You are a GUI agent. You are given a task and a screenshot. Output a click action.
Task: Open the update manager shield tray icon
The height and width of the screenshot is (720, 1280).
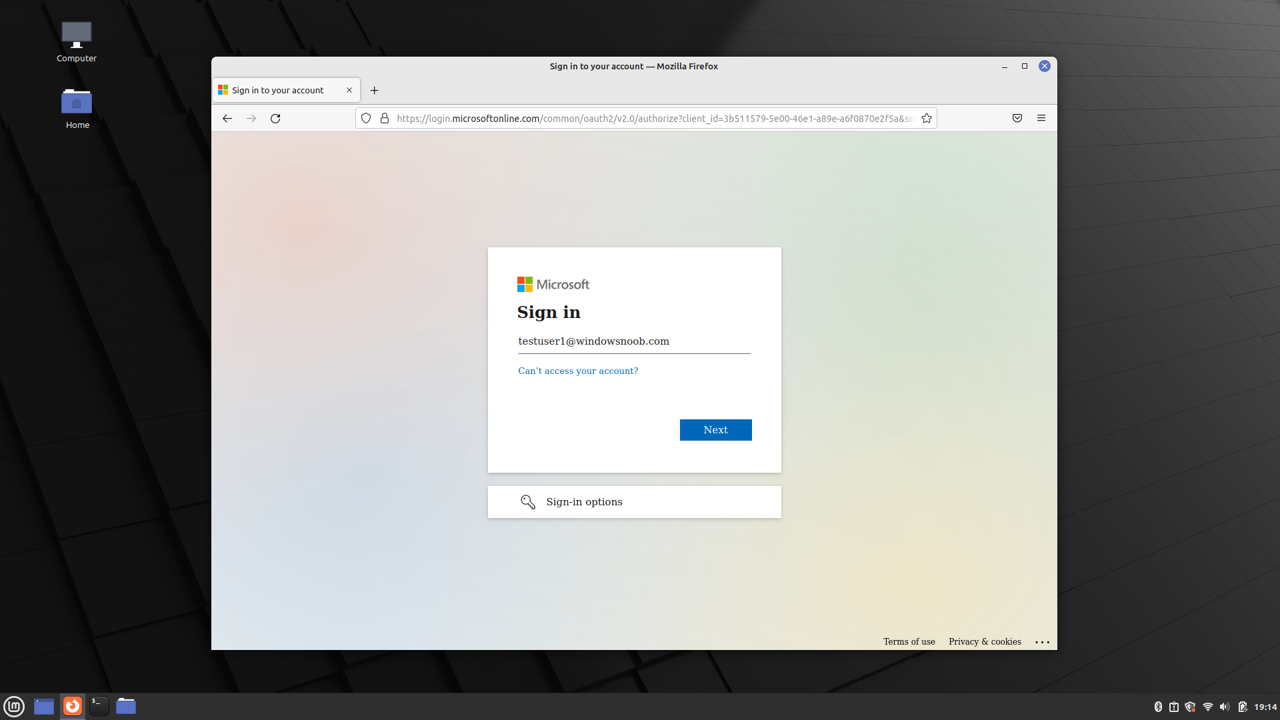click(1190, 707)
